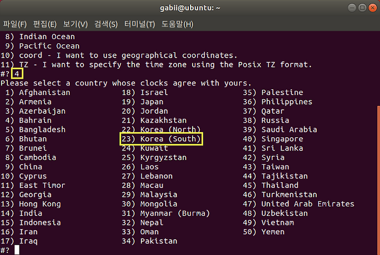Click the text '15) Indonesia'
Screen dimensions: 380x255
(x=31, y=222)
